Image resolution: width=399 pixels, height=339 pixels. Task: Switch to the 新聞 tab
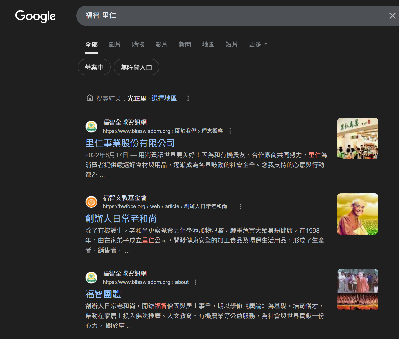(185, 44)
